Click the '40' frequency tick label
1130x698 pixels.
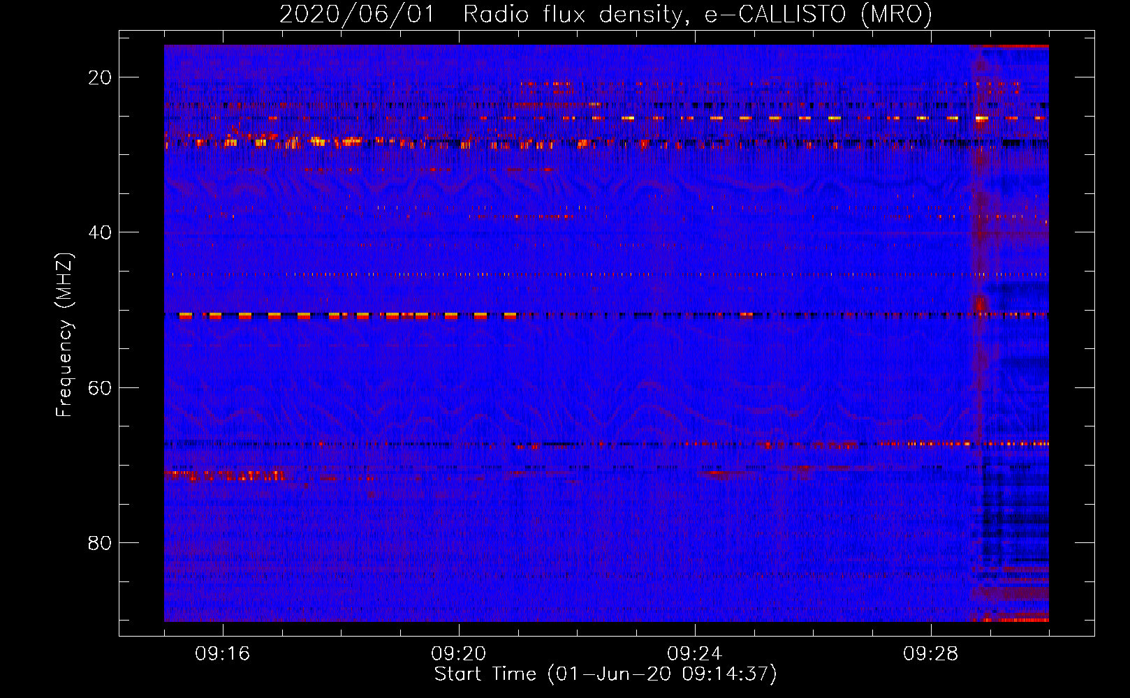(x=101, y=232)
